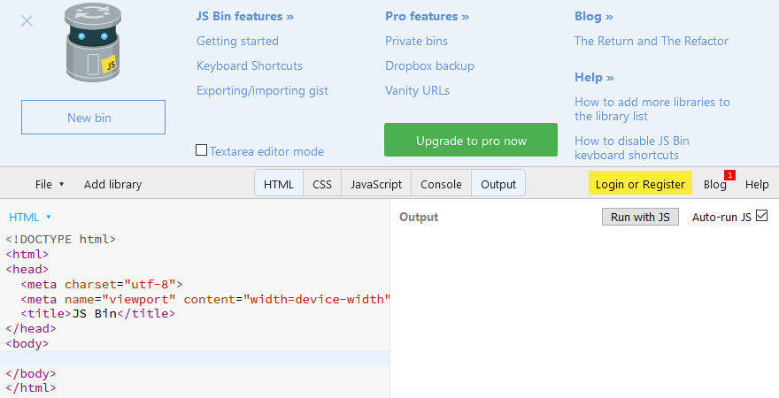Open the Help menu item
Image resolution: width=779 pixels, height=398 pixels.
tap(757, 184)
